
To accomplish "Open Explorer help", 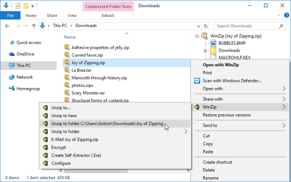I will [287, 15].
